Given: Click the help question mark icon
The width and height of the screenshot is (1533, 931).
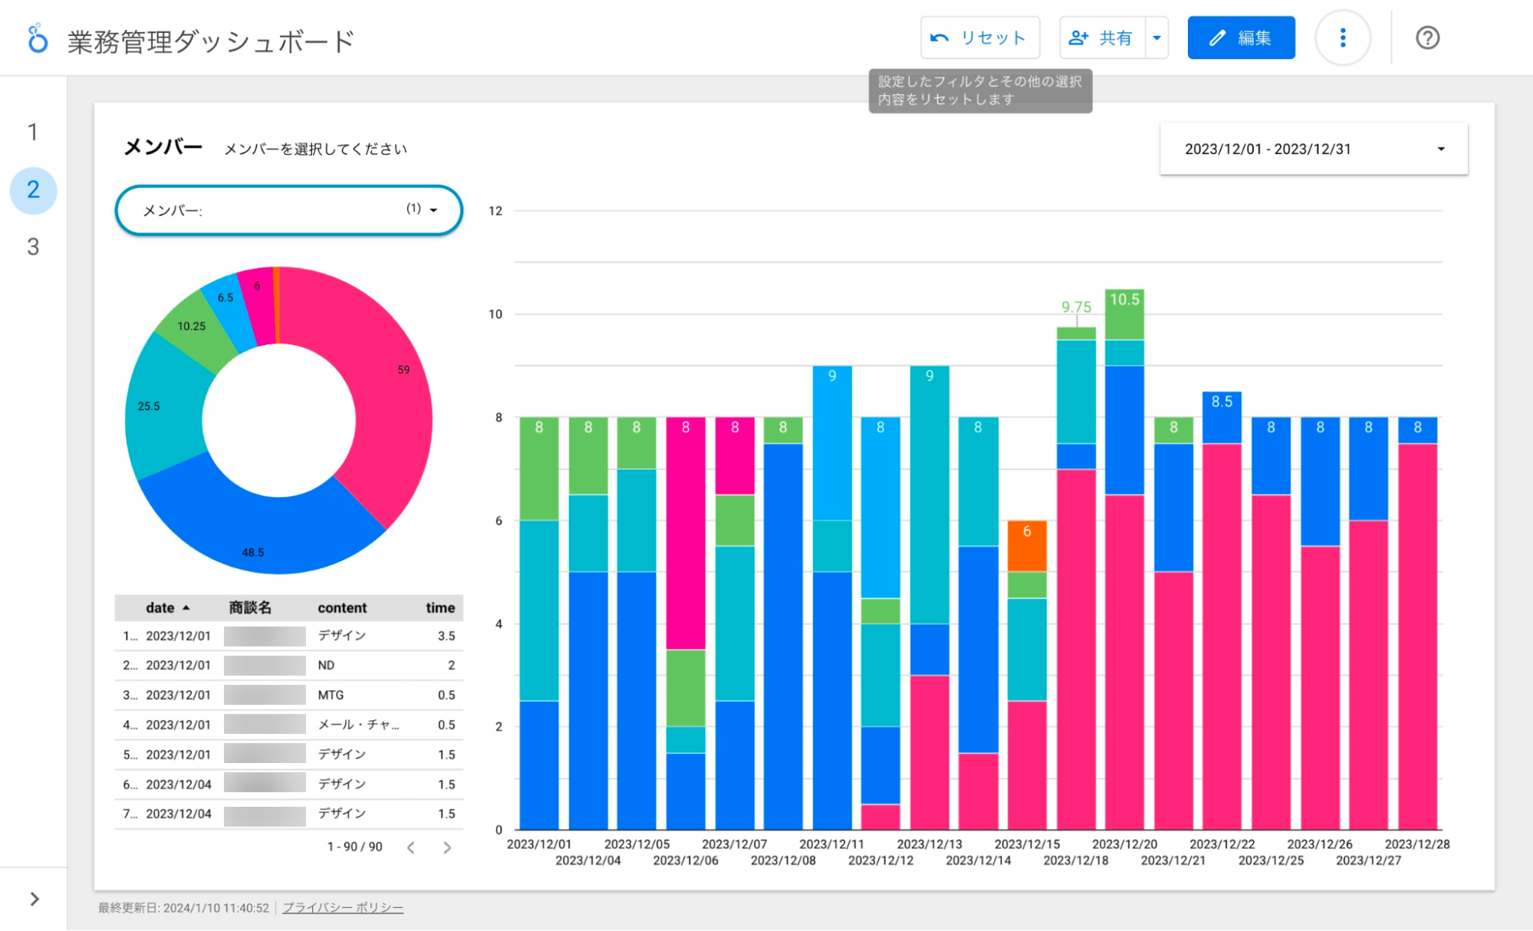Looking at the screenshot, I should pos(1427,38).
